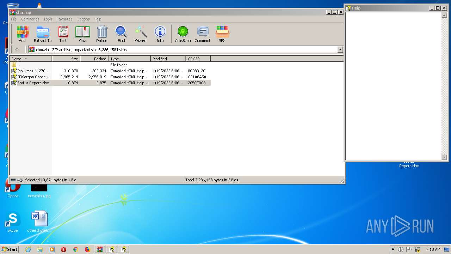This screenshot has height=254, width=451.
Task: Open the Comment tool
Action: (x=203, y=34)
